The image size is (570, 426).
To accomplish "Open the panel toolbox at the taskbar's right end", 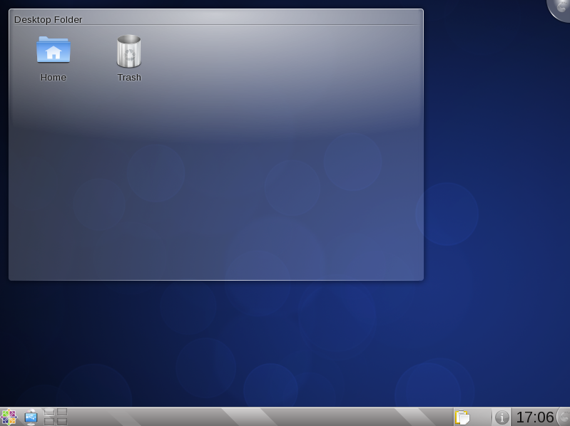I will tap(564, 417).
